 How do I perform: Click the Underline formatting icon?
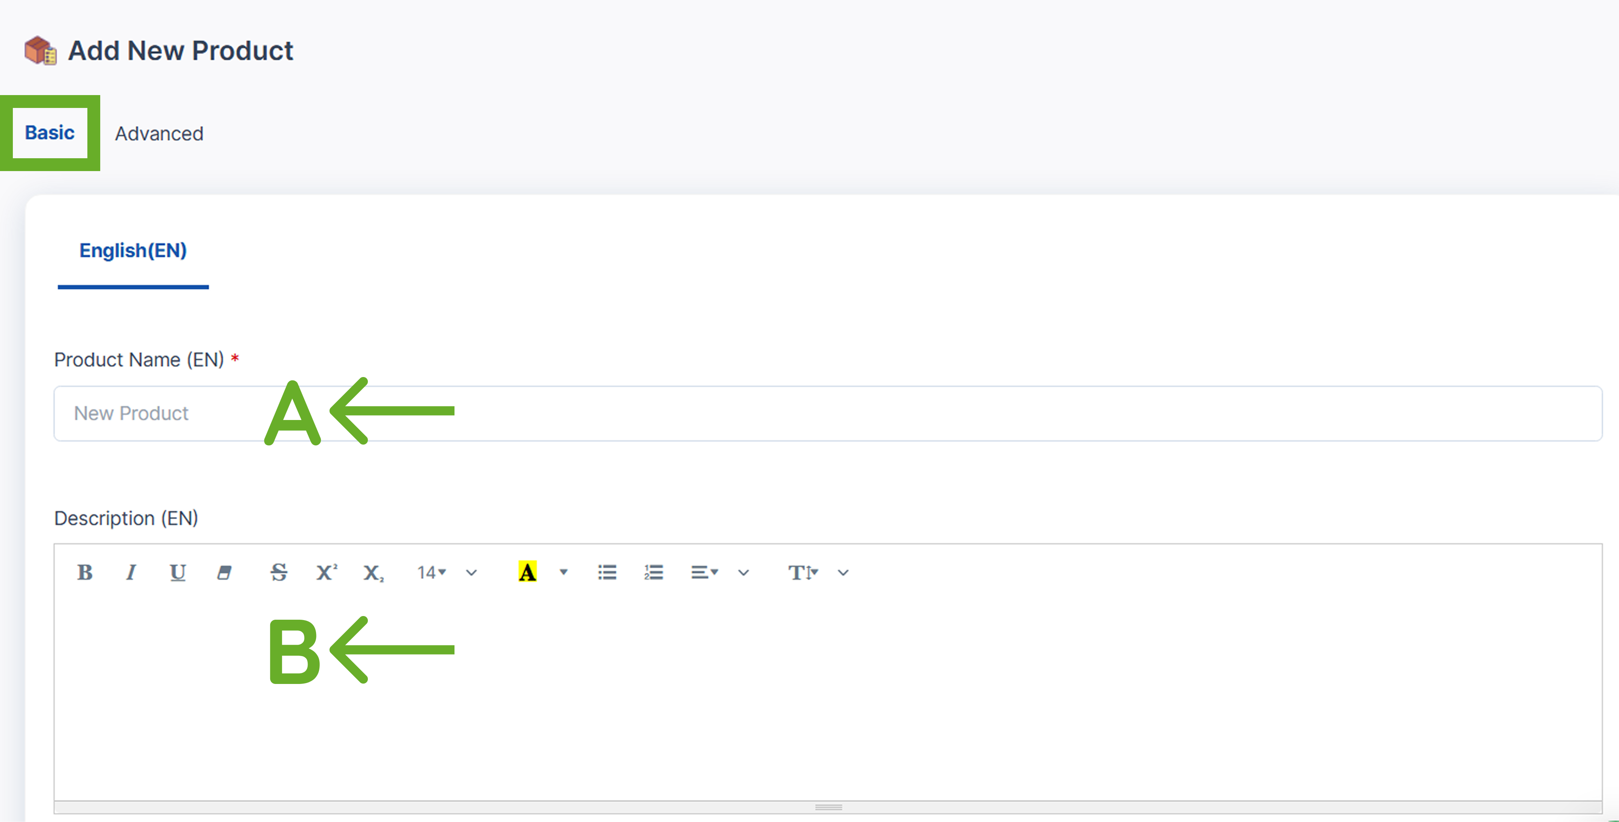(177, 572)
